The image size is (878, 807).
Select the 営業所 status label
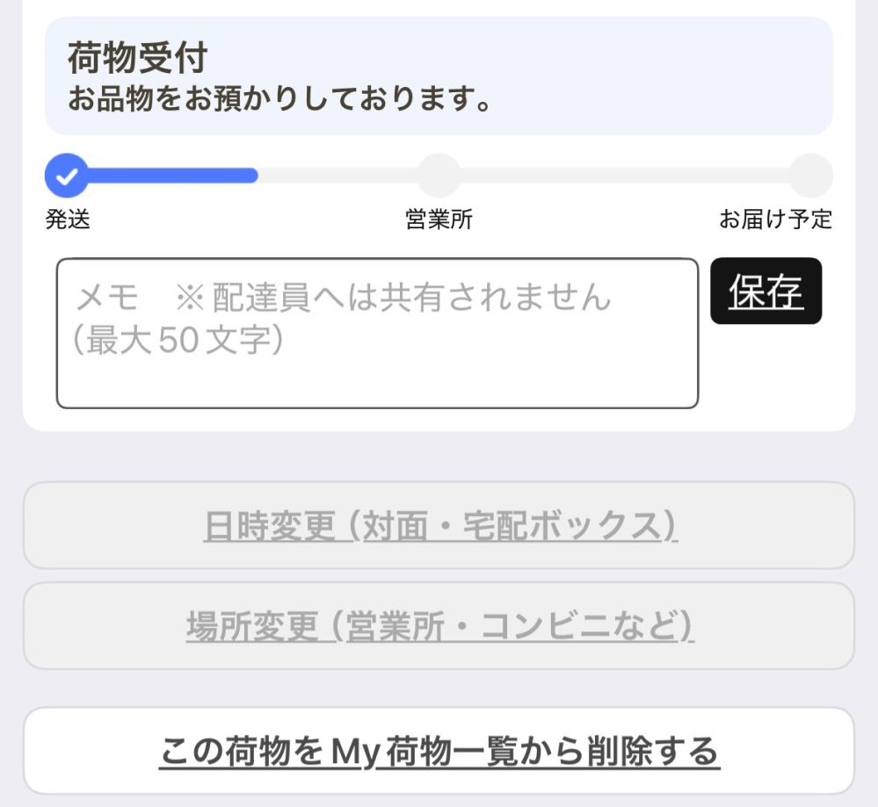pos(439,220)
